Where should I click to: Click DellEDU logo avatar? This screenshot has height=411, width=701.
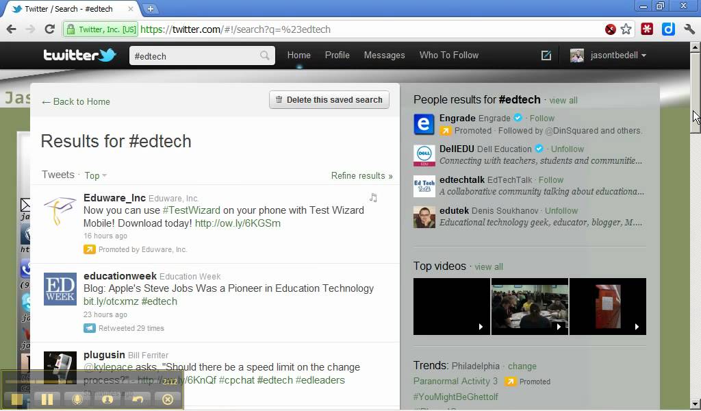click(424, 155)
